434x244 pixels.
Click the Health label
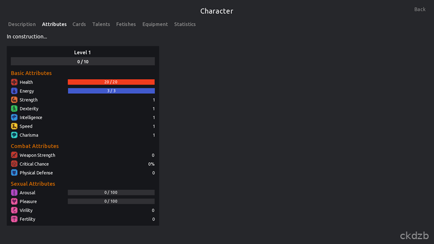point(26,82)
